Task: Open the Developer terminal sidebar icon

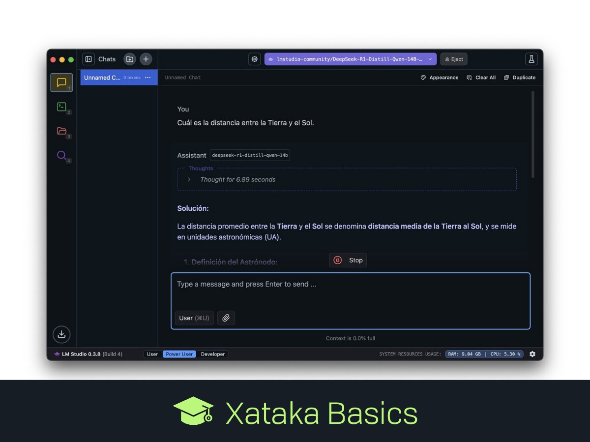Action: point(61,107)
